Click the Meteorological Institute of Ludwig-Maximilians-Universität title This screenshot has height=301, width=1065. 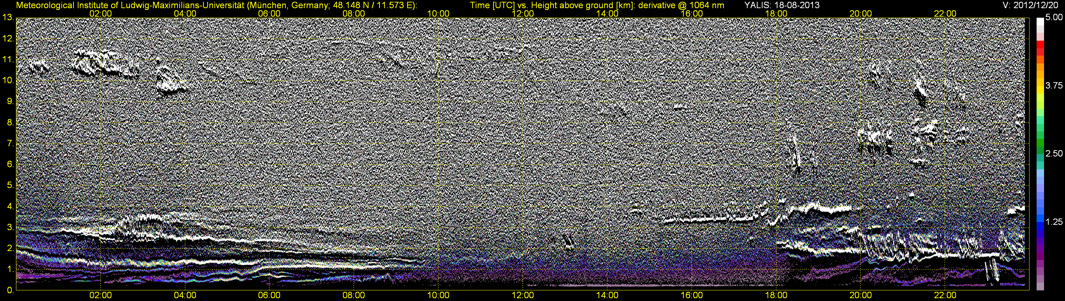pyautogui.click(x=216, y=5)
